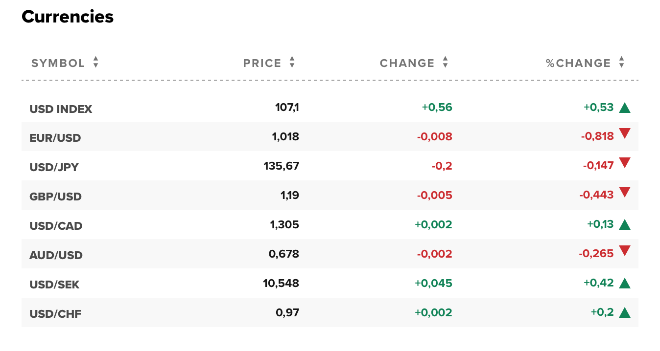Sort table by %Change column arrows

coord(621,62)
